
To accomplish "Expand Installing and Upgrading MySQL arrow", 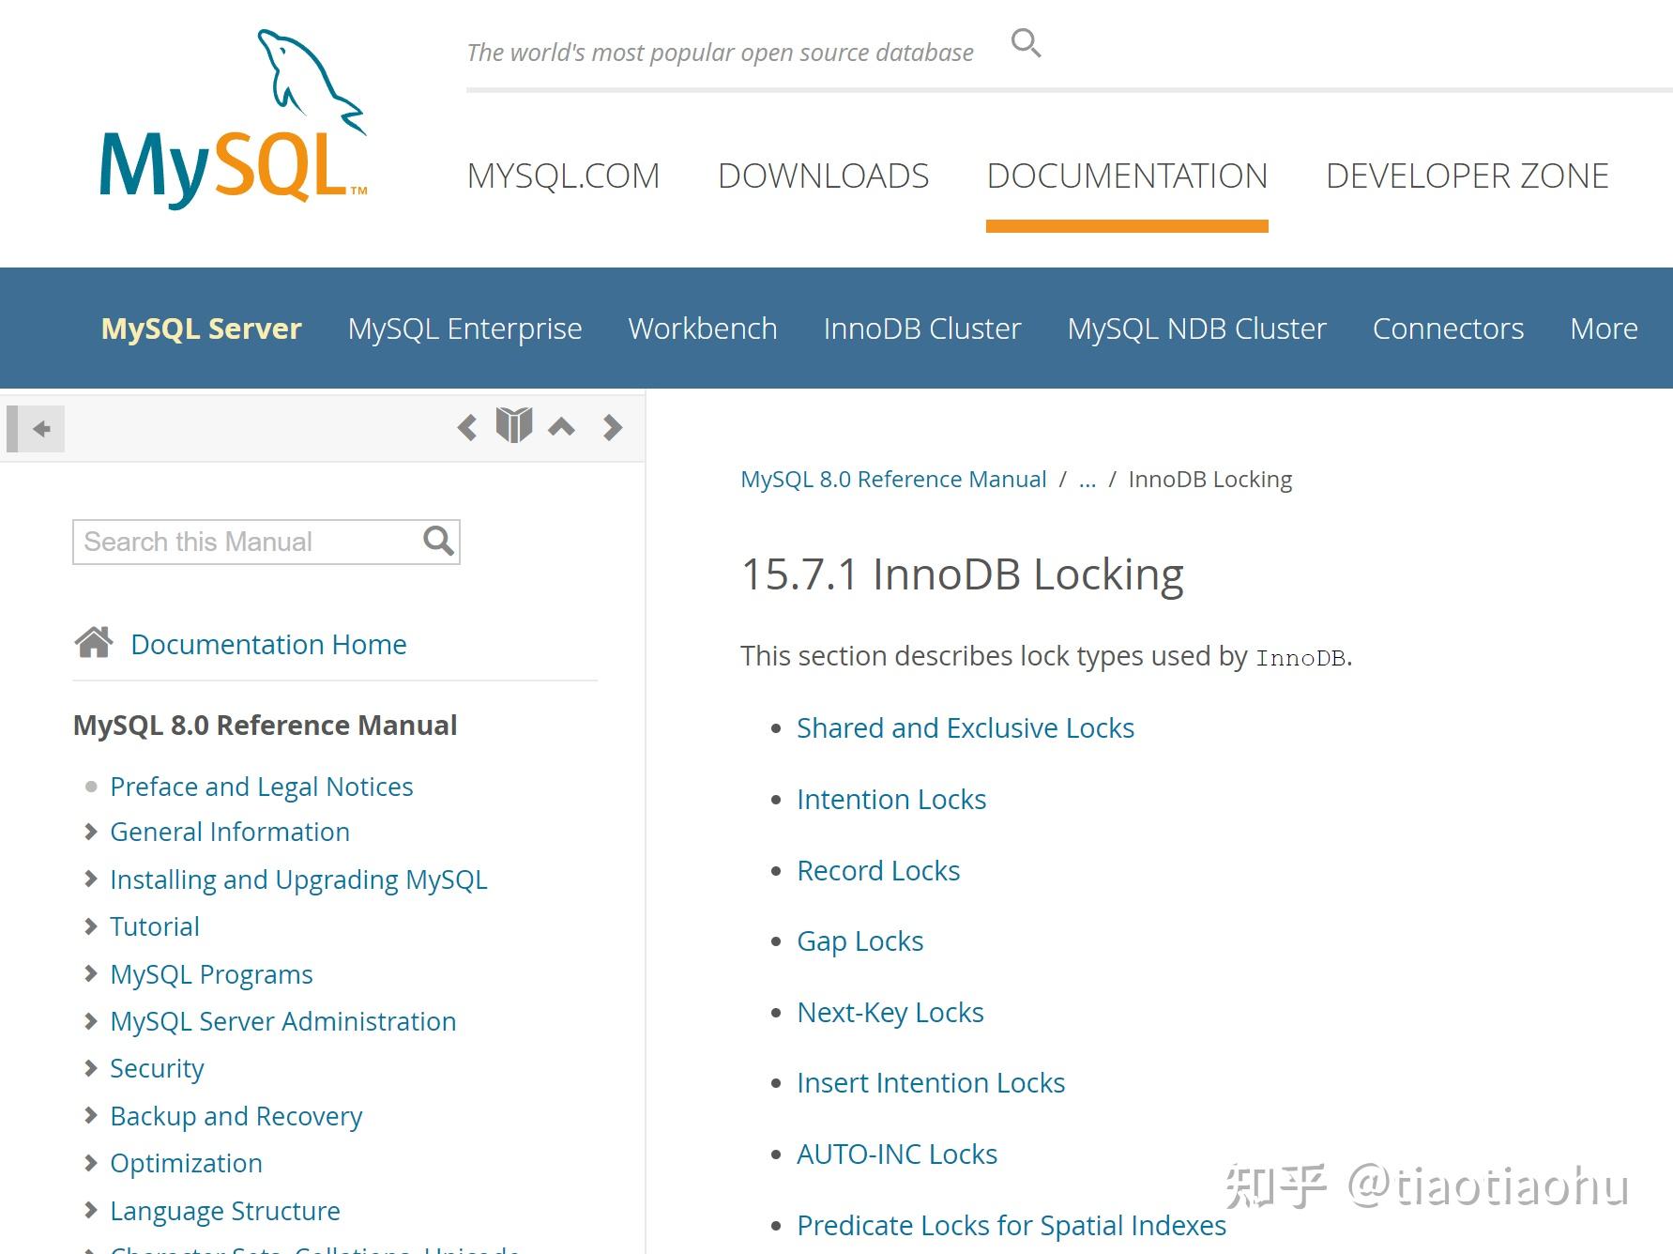I will (91, 879).
